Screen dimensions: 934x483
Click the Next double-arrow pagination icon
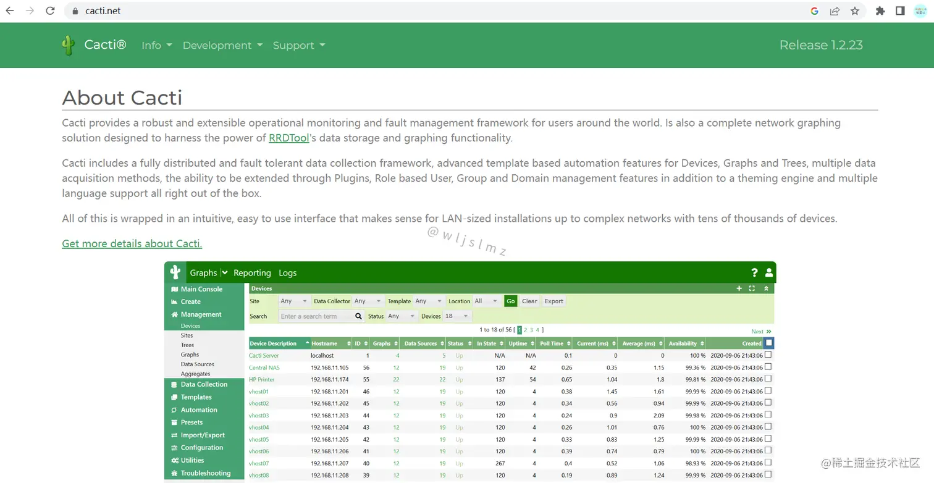click(768, 332)
